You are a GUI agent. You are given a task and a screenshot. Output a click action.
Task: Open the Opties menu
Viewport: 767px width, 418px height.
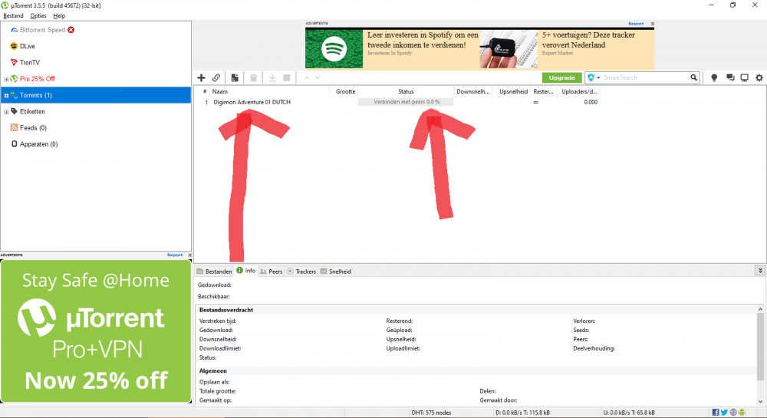click(x=38, y=15)
